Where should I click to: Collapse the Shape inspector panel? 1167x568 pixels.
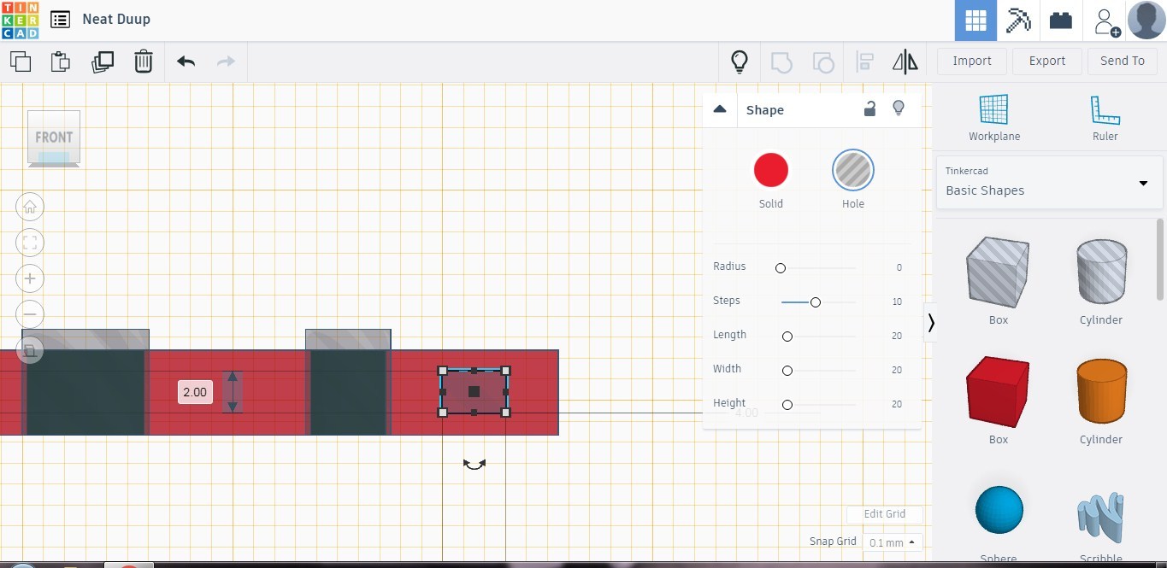click(720, 109)
